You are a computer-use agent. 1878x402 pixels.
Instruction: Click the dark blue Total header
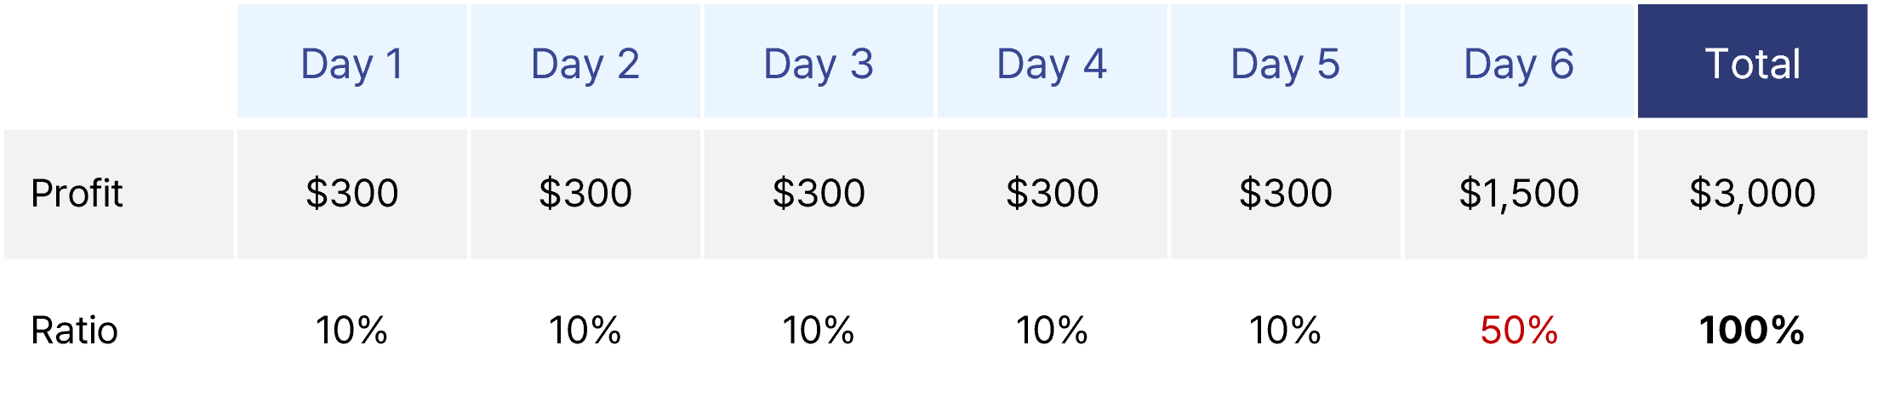point(1753,61)
